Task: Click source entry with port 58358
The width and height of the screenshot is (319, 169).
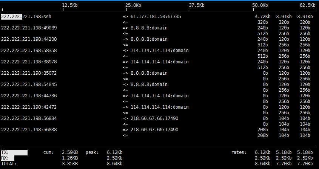Action: pyautogui.click(x=29, y=51)
